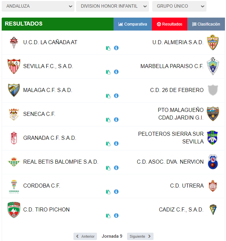226x241 pixels.
Task: Go to the Siguiente matchday
Action: click(x=140, y=236)
